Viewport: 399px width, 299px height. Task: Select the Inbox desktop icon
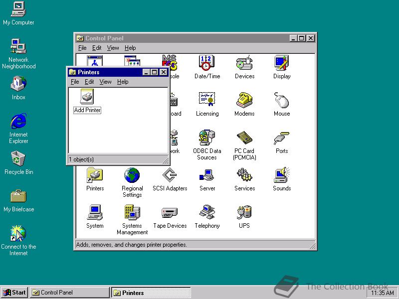click(x=18, y=88)
